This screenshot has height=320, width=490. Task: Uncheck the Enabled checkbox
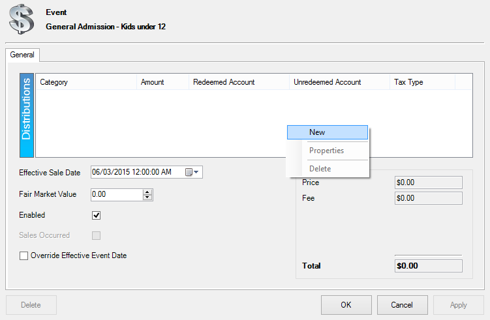[97, 216]
